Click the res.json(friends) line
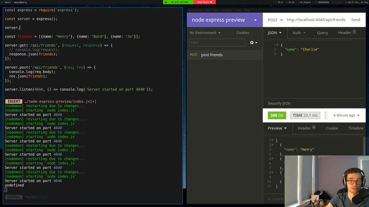Screen dimensions: 369x207 click(28, 76)
